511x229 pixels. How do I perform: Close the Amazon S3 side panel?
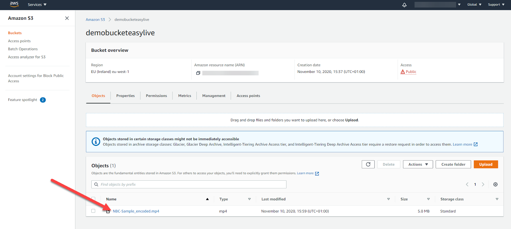tap(67, 18)
